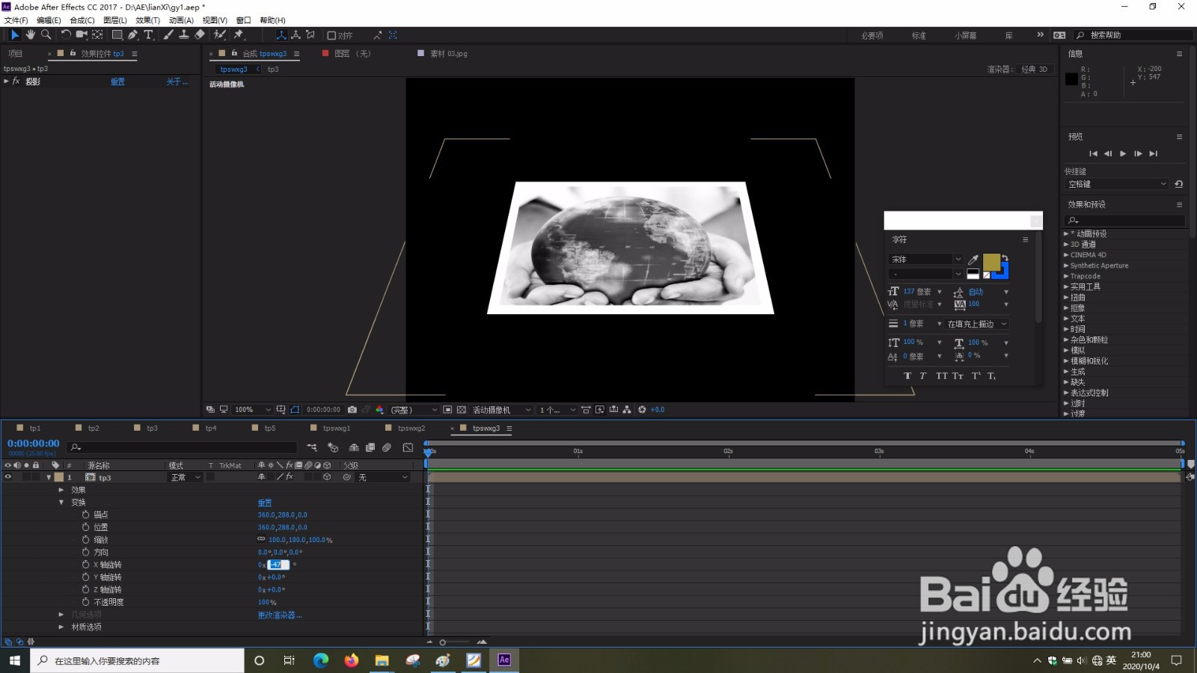
Task: Click 更改渲染器 link in timeline
Action: pos(280,615)
